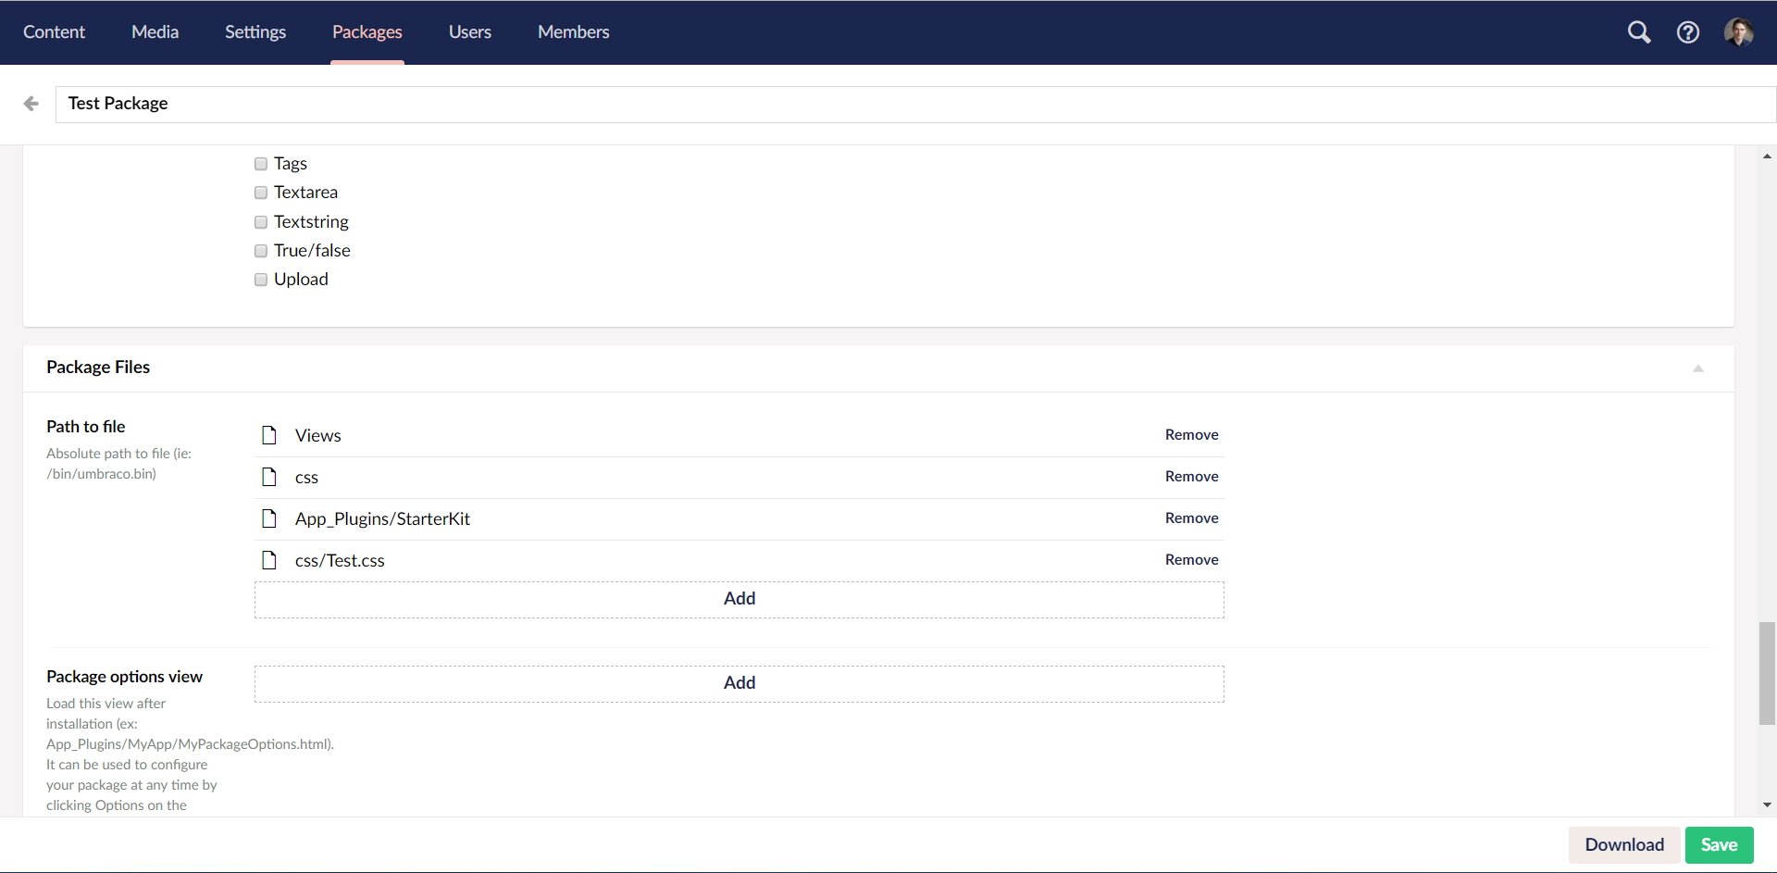Check the Textstring option
1777x873 pixels.
[x=260, y=221]
